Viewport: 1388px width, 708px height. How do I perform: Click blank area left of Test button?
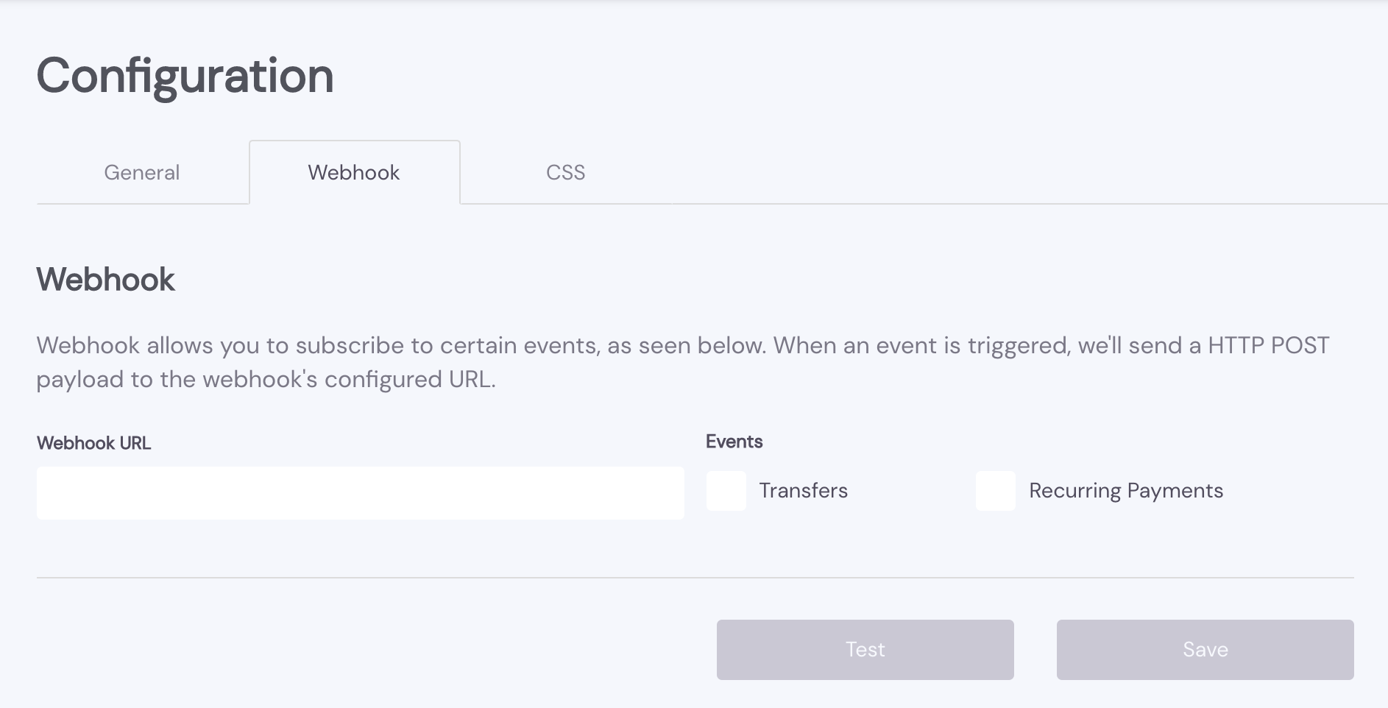click(x=368, y=649)
